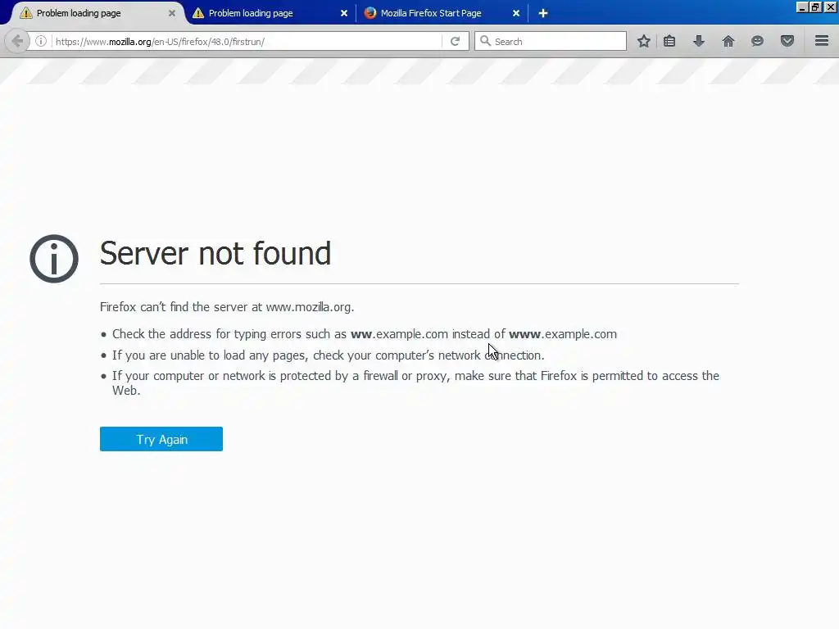Save to Pocket icon
The image size is (839, 629).
[787, 41]
